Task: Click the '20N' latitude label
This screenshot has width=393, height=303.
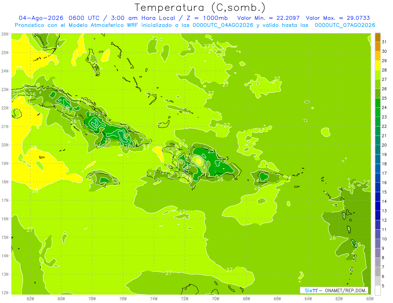Action: pos(5,145)
